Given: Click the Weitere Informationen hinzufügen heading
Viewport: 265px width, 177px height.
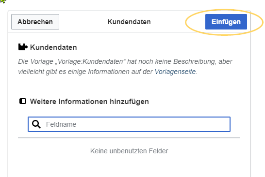Looking at the screenshot, I should pos(89,102).
